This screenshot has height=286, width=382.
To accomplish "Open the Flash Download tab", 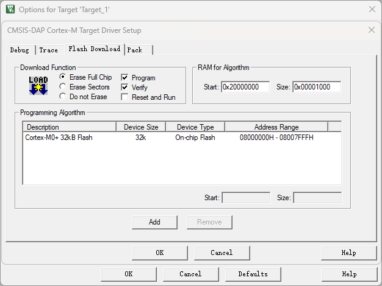I will click(95, 49).
